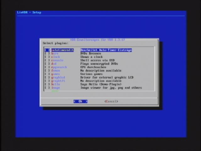Enable the image plugin checkbox
Image resolution: width=201 pixels, height=151 pixels.
[47, 88]
